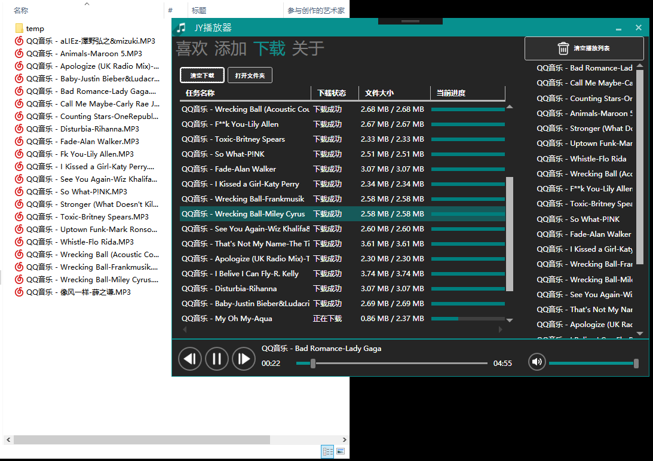Click the icon for aLIEz MP3 file
The image size is (653, 461).
(x=19, y=41)
